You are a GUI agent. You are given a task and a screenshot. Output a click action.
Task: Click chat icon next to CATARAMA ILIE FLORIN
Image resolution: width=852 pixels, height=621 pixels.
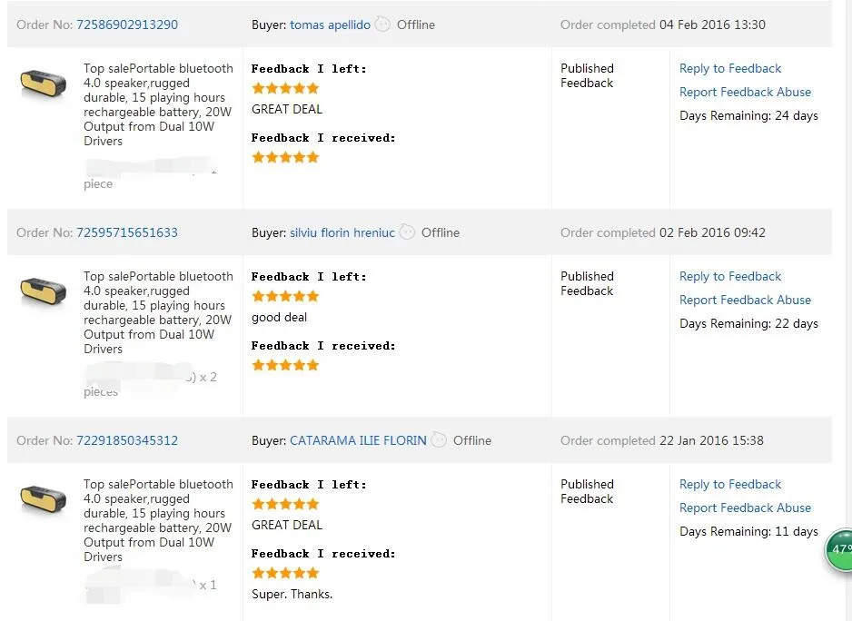pos(439,440)
